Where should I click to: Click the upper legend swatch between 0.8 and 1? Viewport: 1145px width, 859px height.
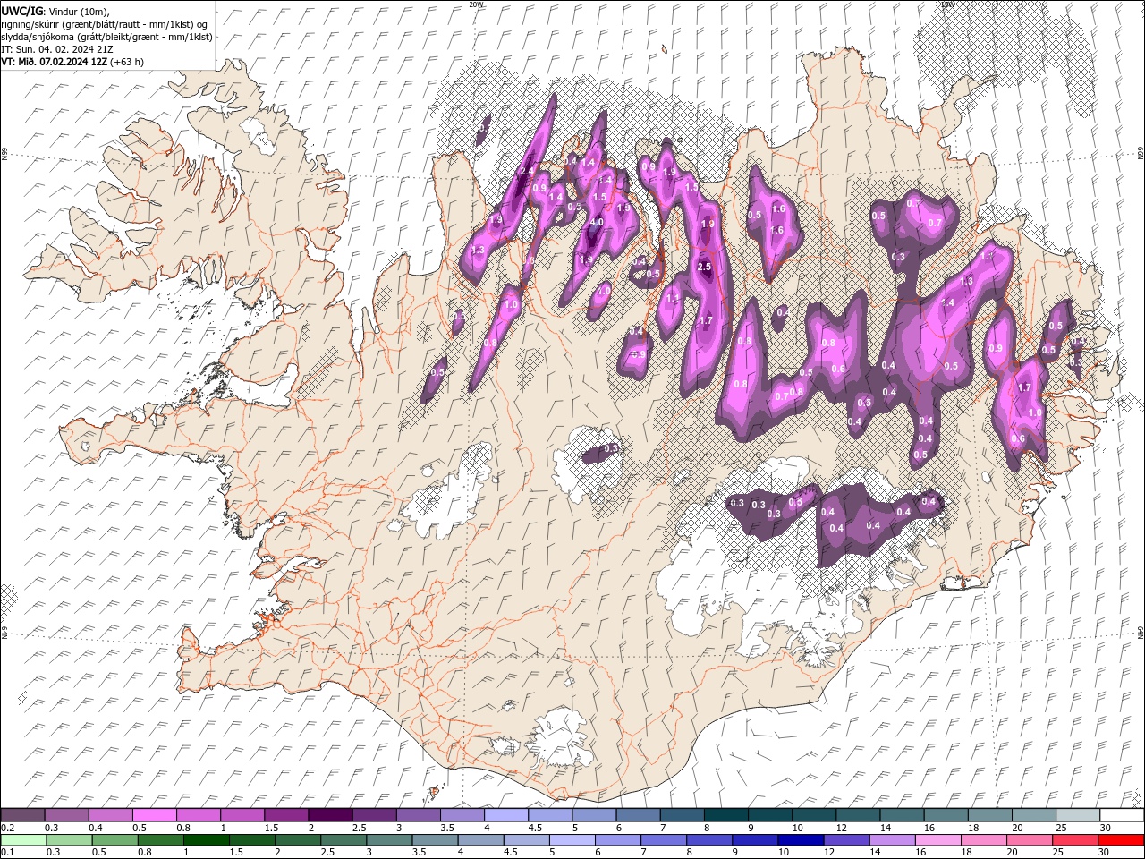point(199,815)
